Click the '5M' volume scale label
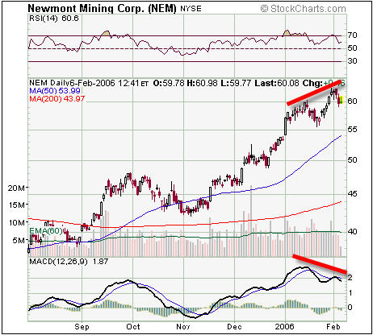The height and width of the screenshot is (335, 373). 19,240
